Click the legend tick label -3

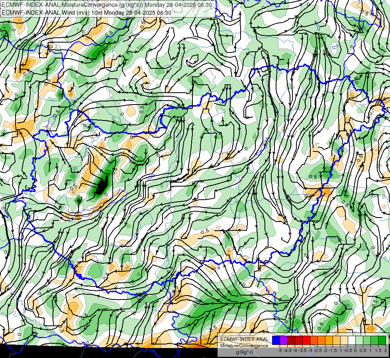coord(310,350)
